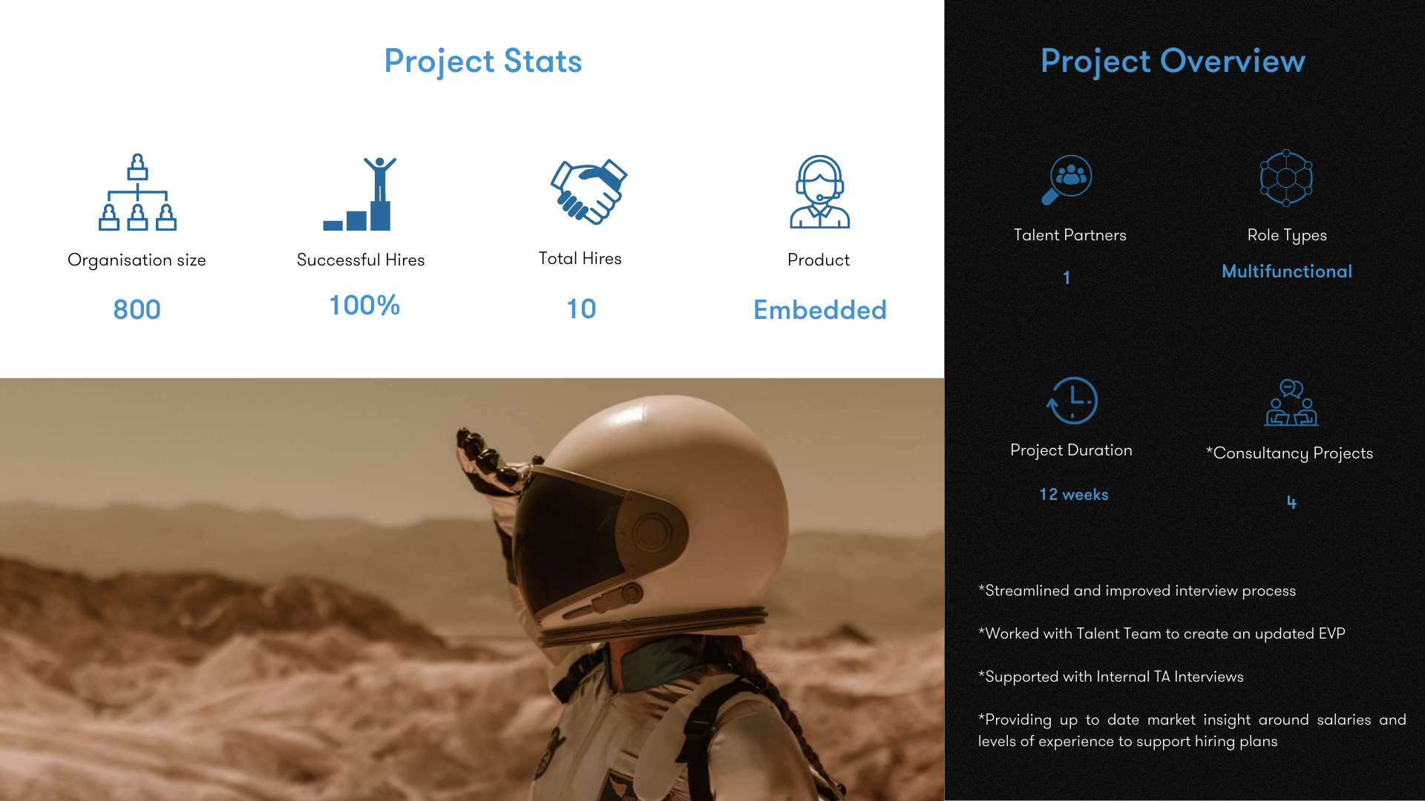Click the 100% value
1425x801 pixels.
pyautogui.click(x=364, y=305)
